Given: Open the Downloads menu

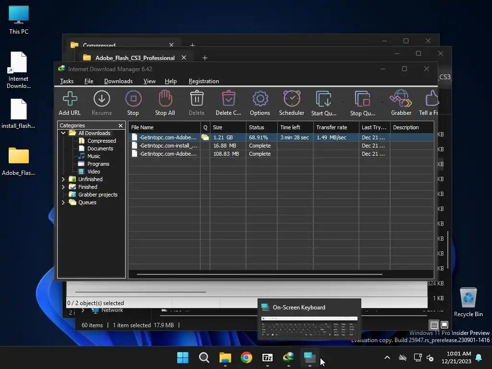Looking at the screenshot, I should (x=118, y=81).
